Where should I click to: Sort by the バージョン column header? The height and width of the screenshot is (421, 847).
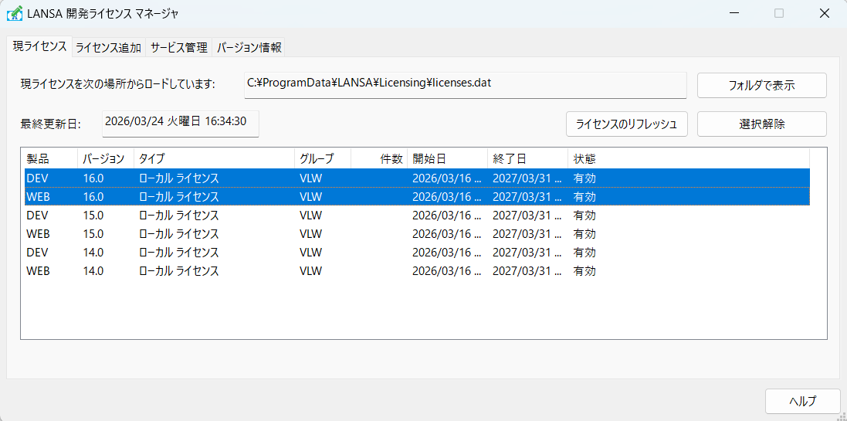[104, 158]
